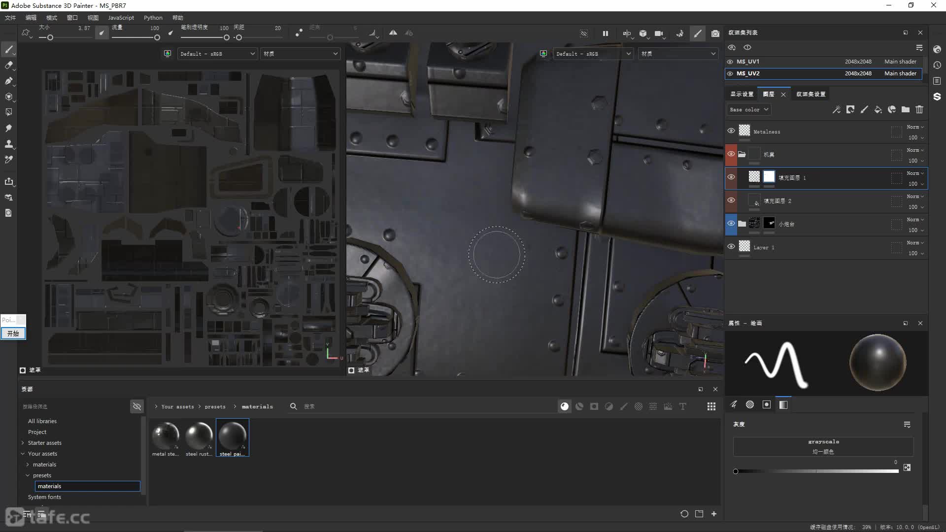Select the Eraser tool
The width and height of the screenshot is (946, 532).
(x=9, y=65)
